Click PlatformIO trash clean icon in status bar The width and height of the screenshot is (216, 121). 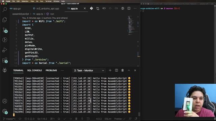coord(76,119)
